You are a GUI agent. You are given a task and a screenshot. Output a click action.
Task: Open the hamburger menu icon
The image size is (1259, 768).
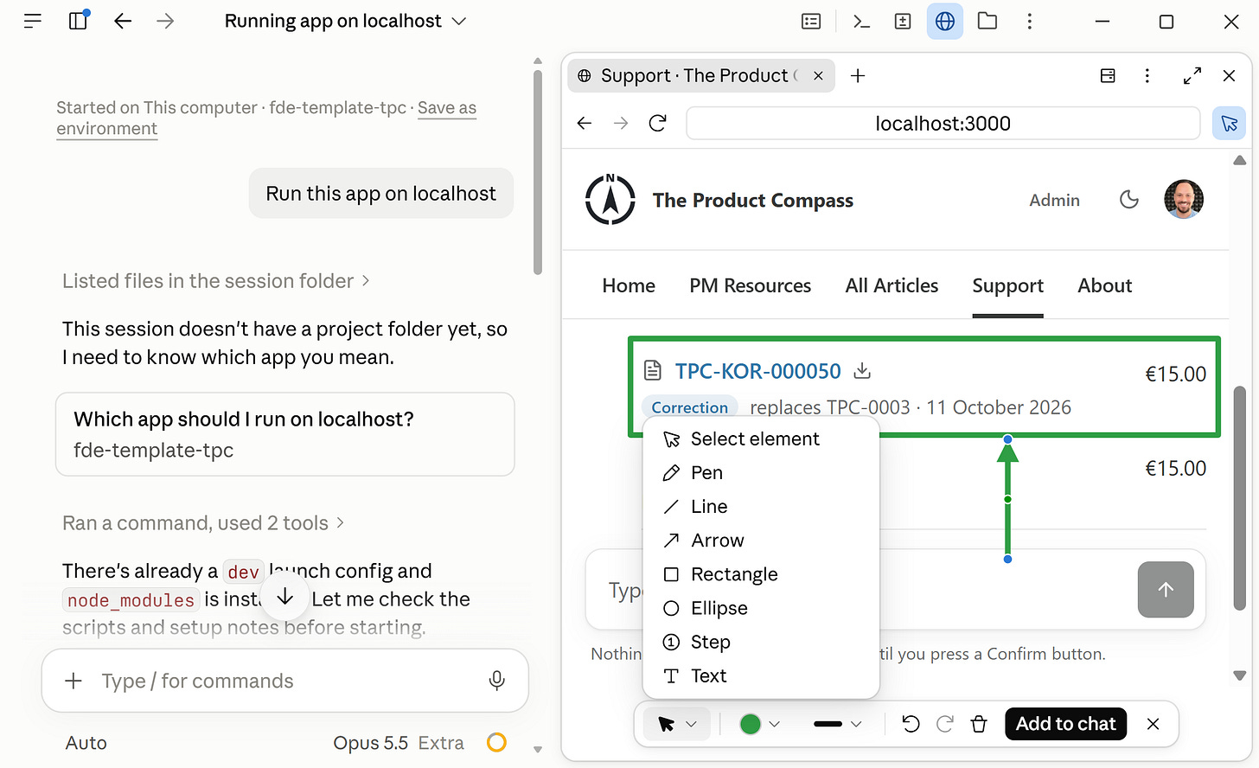point(33,22)
